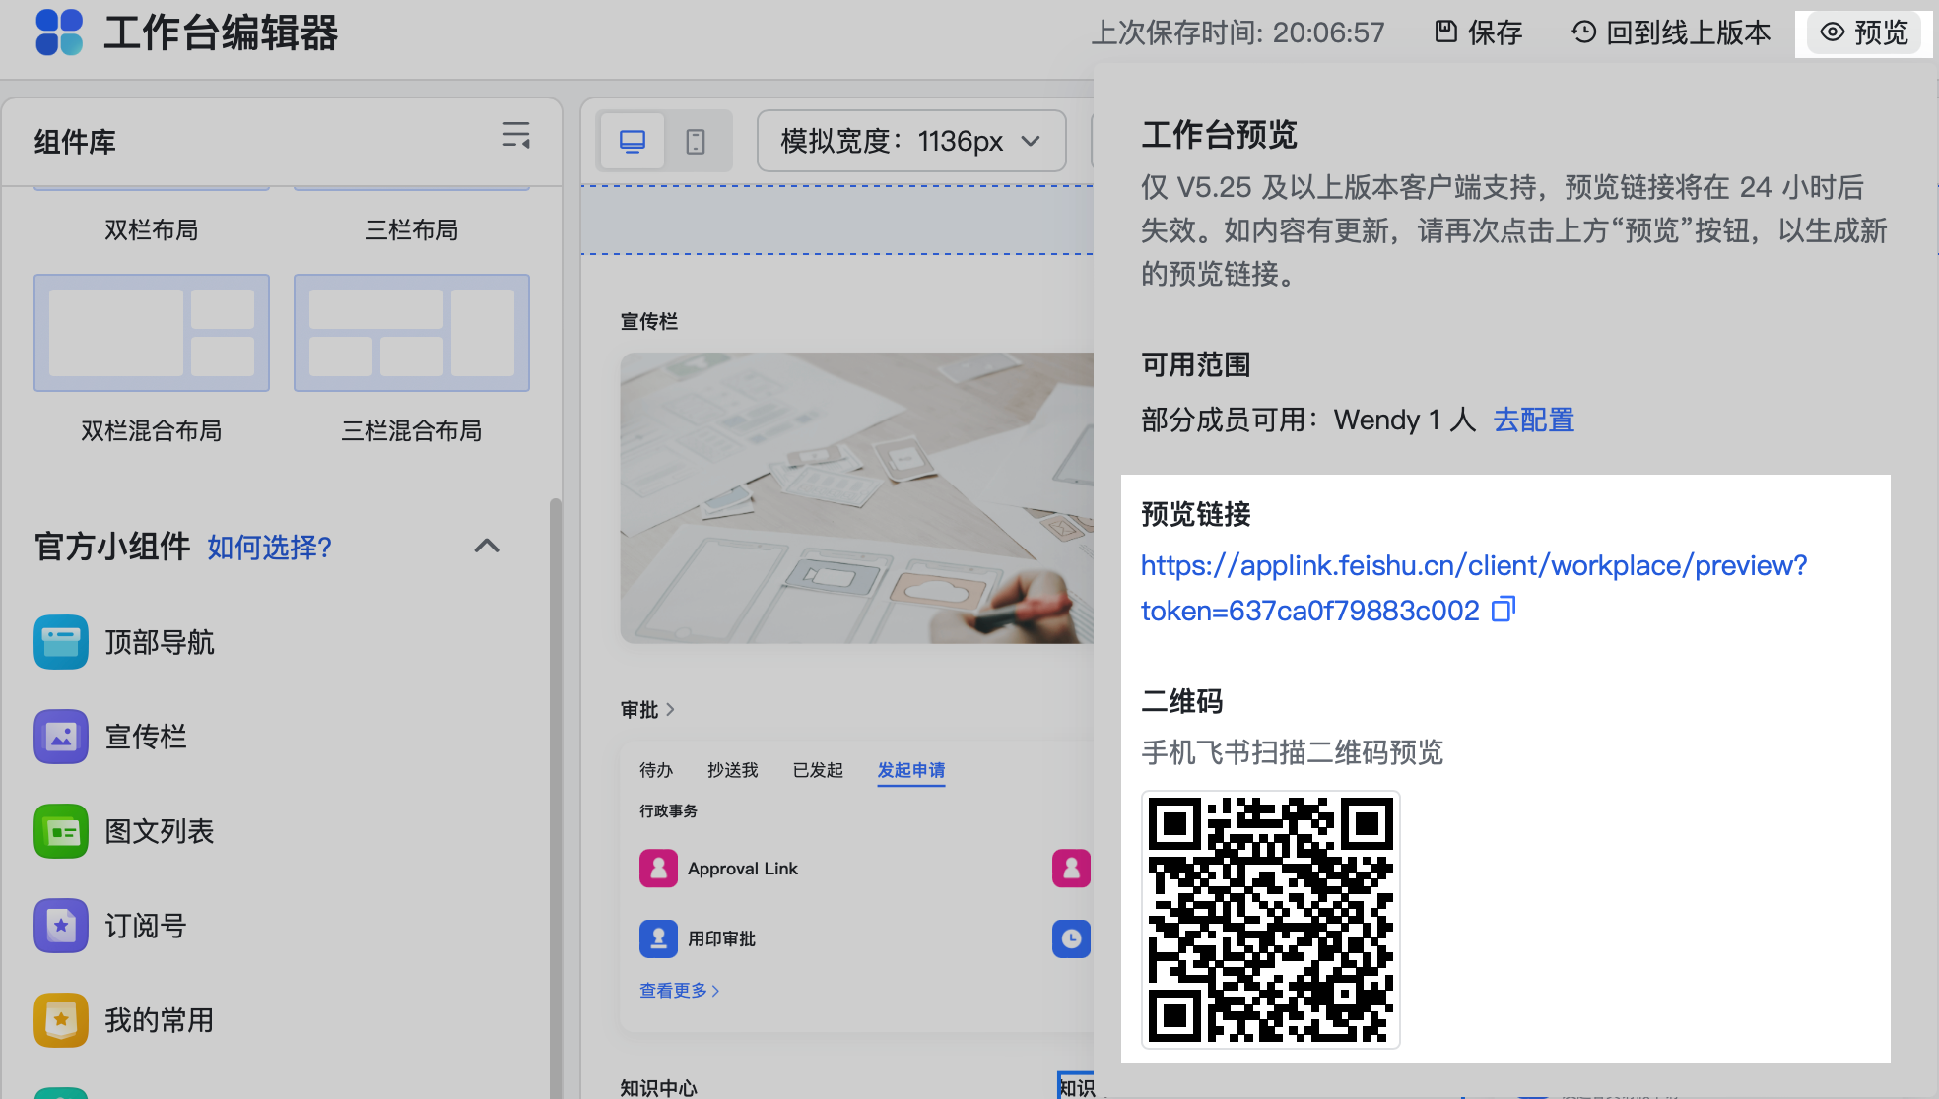The height and width of the screenshot is (1099, 1939).
Task: Select the 我的常用 widget icon
Action: pyautogui.click(x=61, y=1020)
